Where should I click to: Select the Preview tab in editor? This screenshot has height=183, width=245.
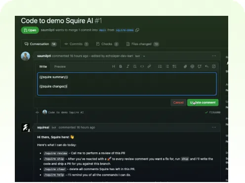click(x=60, y=67)
